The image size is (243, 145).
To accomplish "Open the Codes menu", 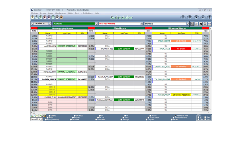I will 50,13.
